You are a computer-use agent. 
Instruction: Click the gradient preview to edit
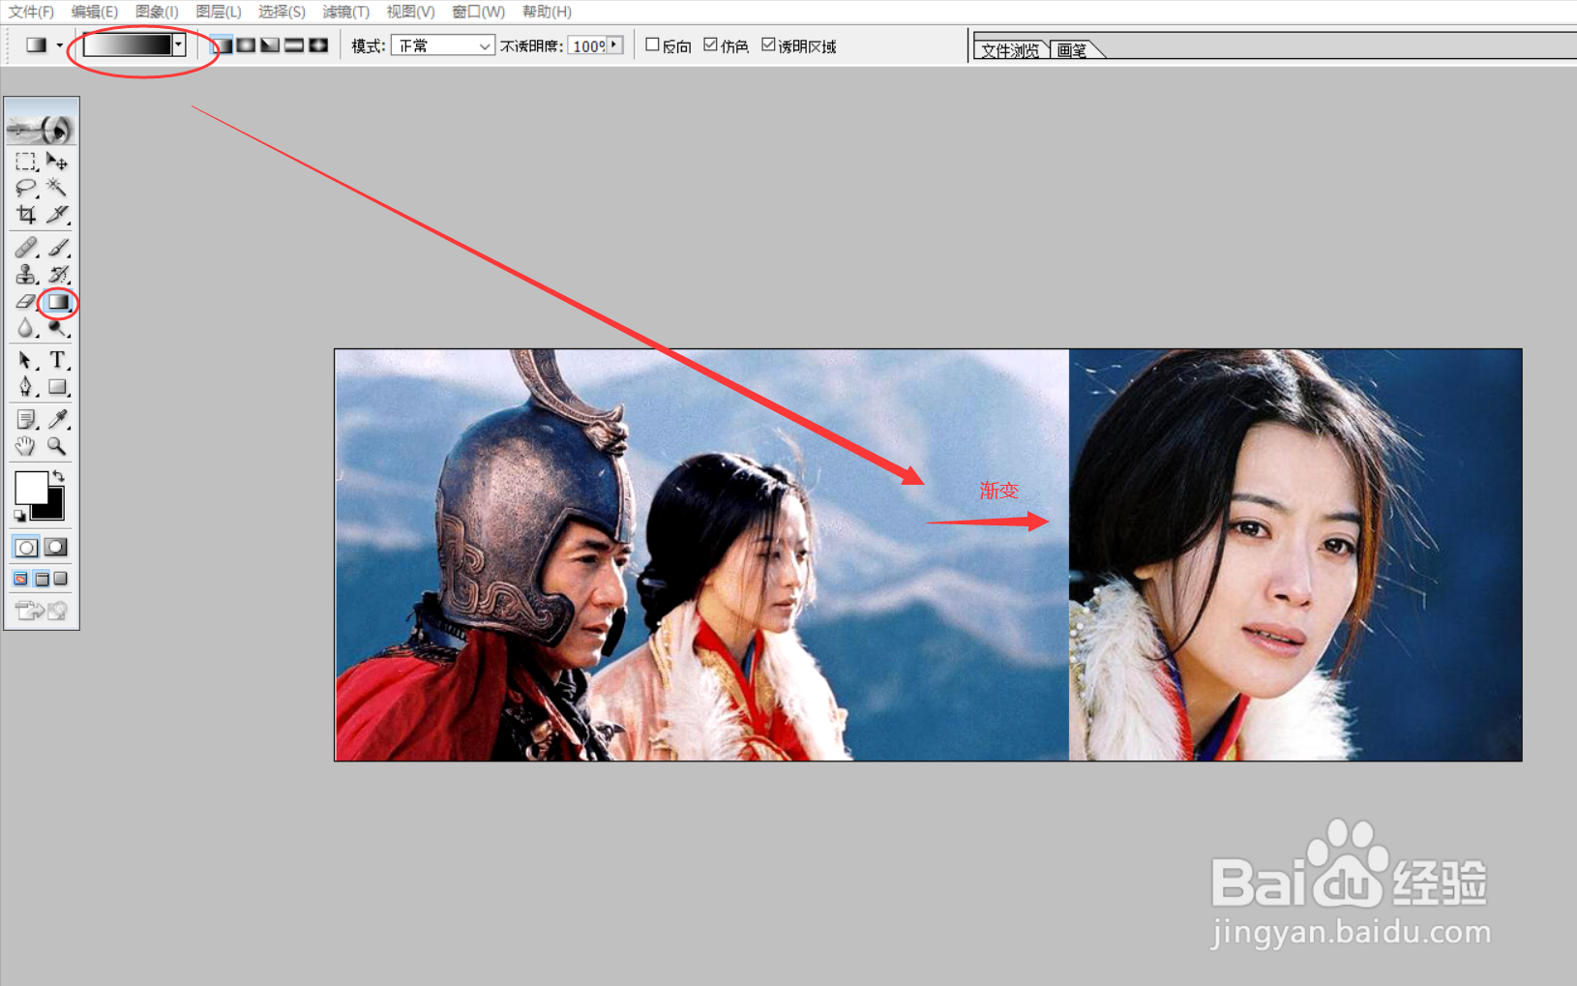(x=128, y=45)
